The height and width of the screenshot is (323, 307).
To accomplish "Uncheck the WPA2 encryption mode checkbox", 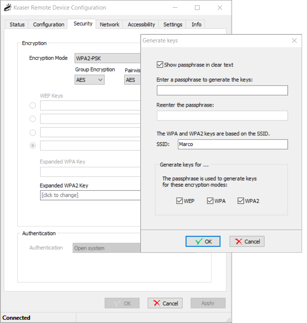I will click(240, 201).
